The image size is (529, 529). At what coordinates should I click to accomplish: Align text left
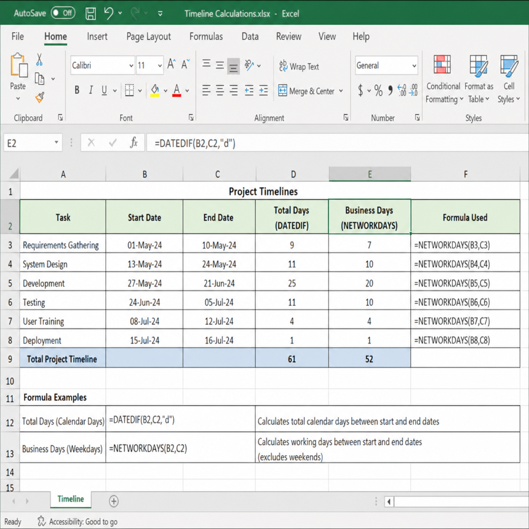click(x=206, y=90)
